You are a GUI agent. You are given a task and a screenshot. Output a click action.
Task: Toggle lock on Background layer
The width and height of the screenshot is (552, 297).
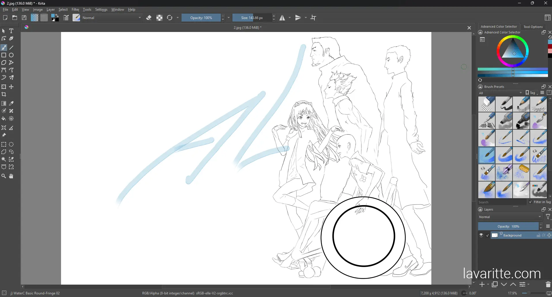(538, 235)
